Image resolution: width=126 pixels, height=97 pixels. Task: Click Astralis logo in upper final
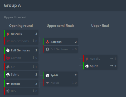pyautogui.click(x=87, y=59)
